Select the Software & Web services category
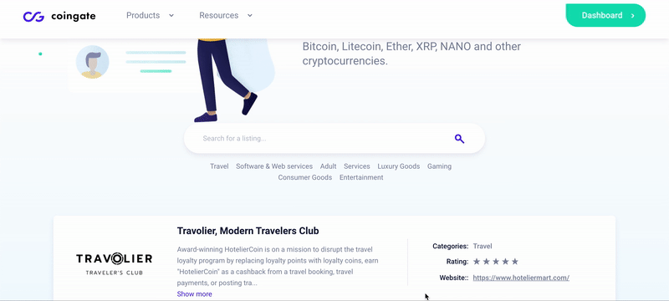 click(274, 166)
